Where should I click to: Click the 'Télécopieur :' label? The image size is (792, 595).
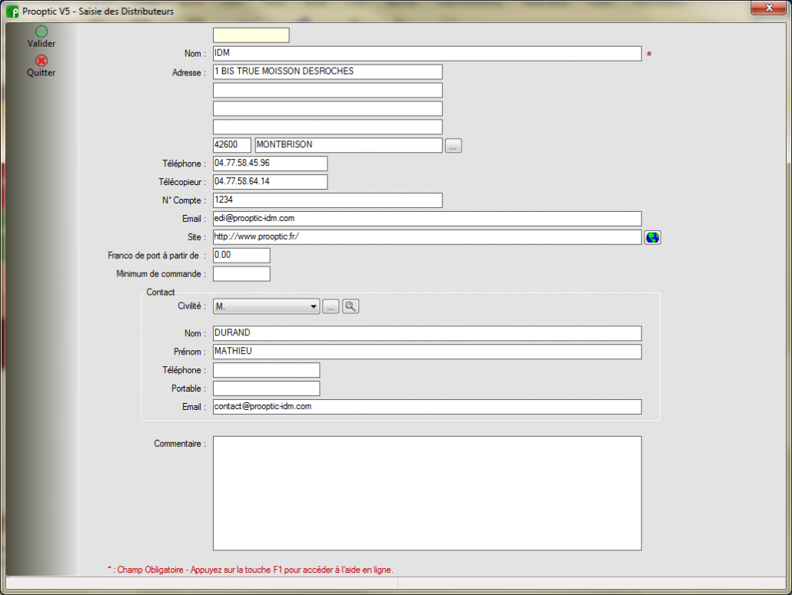tap(182, 182)
